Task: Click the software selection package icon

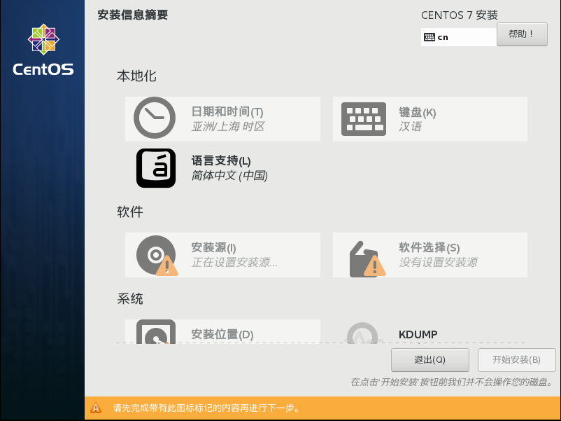Action: [x=367, y=258]
